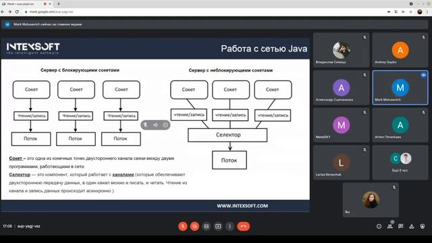Screen dimensions: 432x243
Task: Show the participants list panel
Action: coord(390,226)
